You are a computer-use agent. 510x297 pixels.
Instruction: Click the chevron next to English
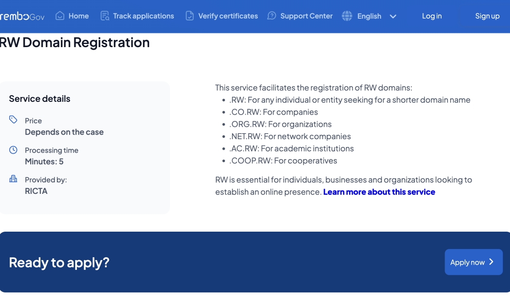pyautogui.click(x=393, y=17)
